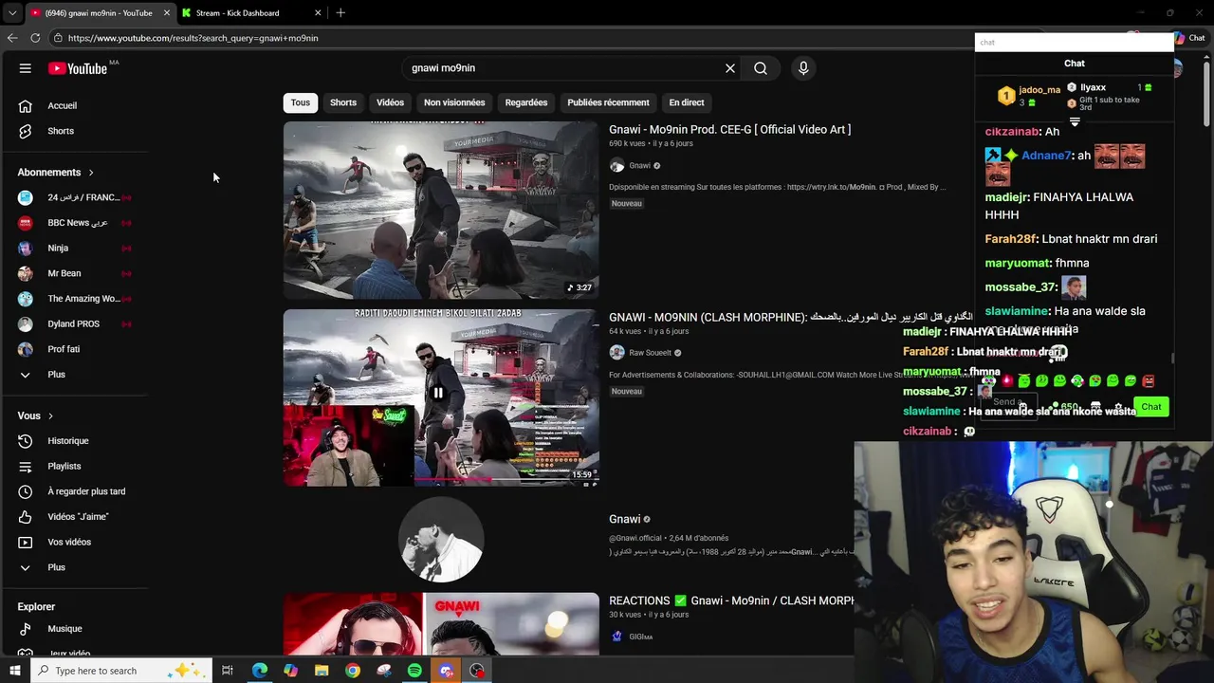Go to YouTube home via the logo
Viewport: 1214px width, 683px height.
[78, 68]
